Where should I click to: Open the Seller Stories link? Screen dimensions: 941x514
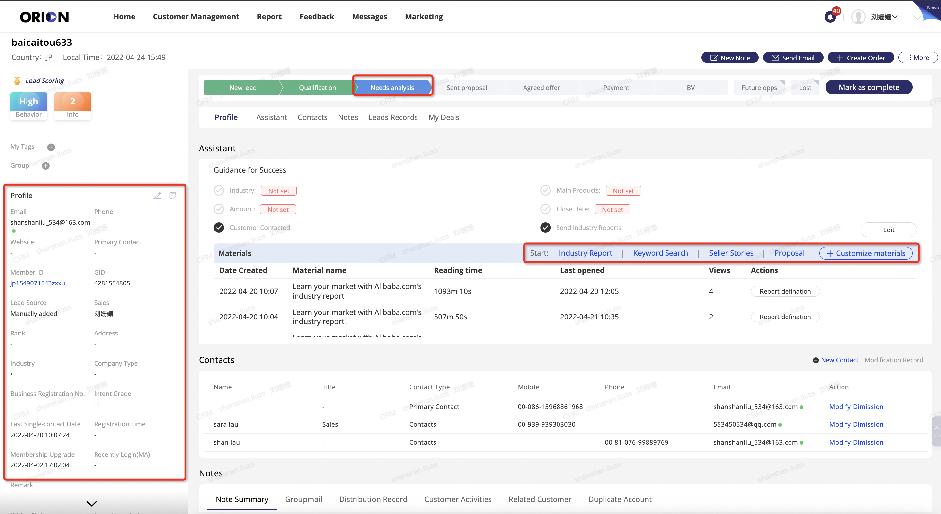tap(731, 253)
